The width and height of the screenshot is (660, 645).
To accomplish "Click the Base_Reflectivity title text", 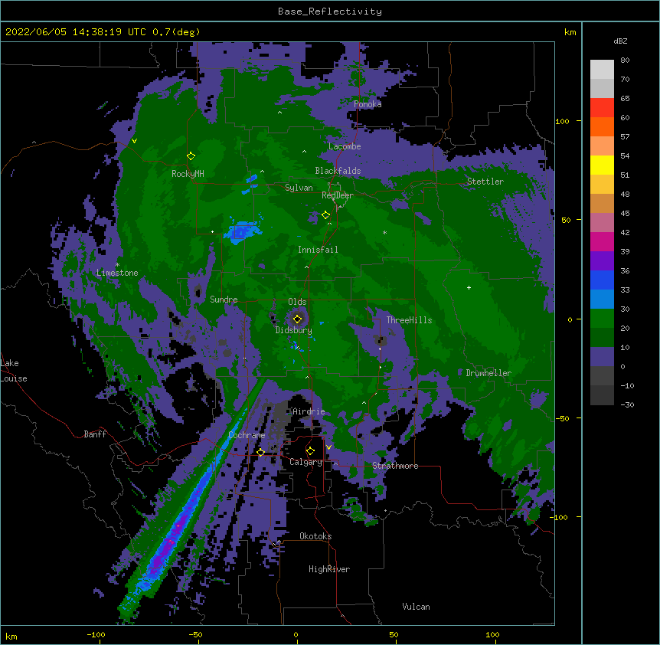I will (330, 11).
